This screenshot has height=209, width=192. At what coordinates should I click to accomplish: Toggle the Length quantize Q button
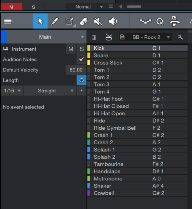(x=81, y=80)
